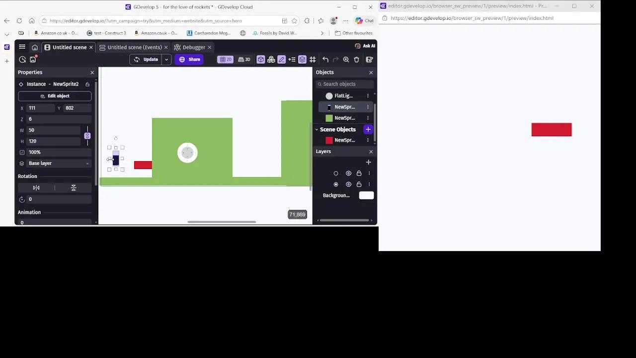Screen dimensions: 636x358
Task: Open the top layer's three-dot menu
Action: 369,174
